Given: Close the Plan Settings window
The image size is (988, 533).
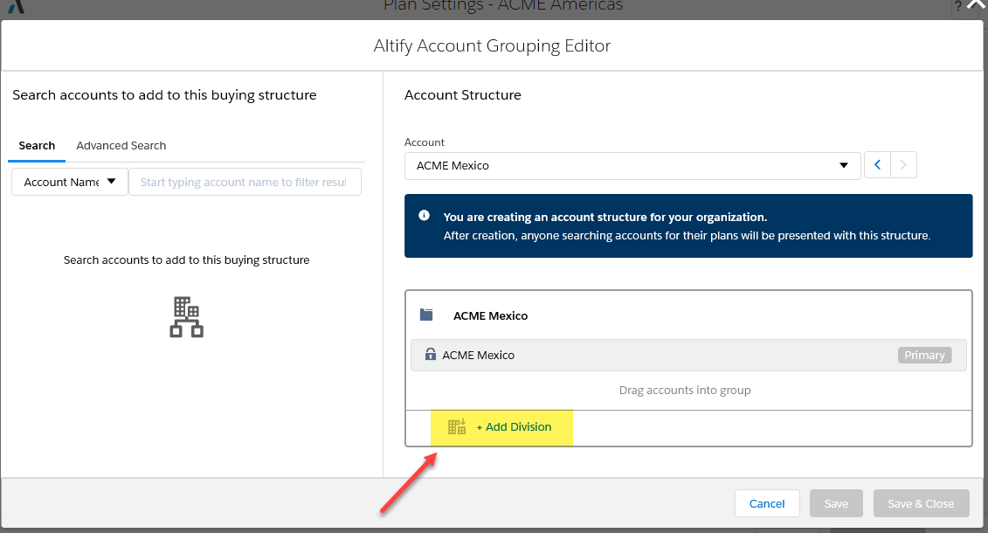Looking at the screenshot, I should point(976,5).
